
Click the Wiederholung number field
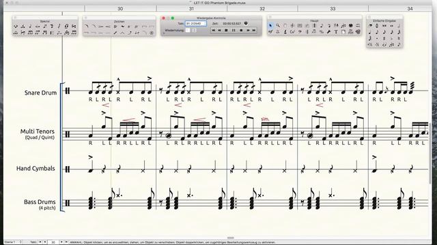point(188,30)
